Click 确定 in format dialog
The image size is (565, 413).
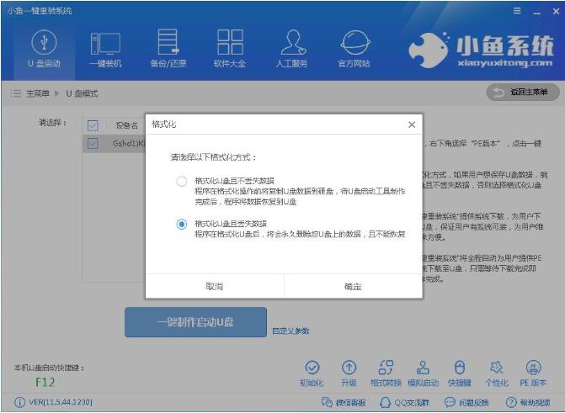click(353, 286)
